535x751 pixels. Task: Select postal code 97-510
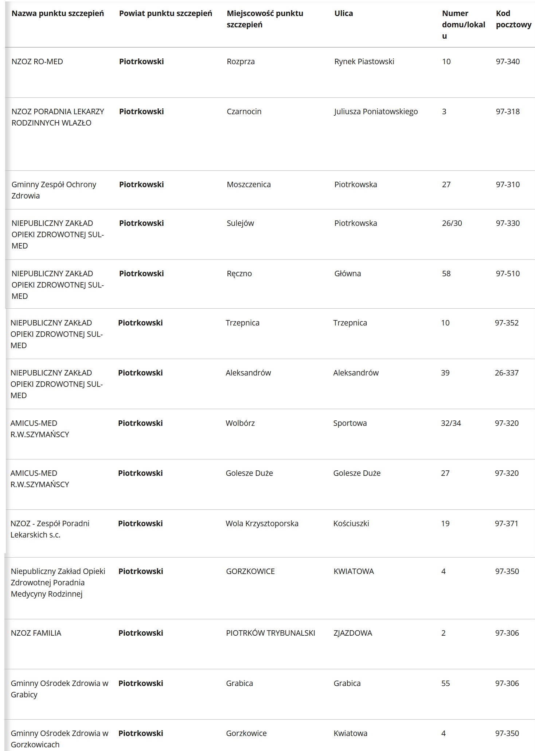507,274
